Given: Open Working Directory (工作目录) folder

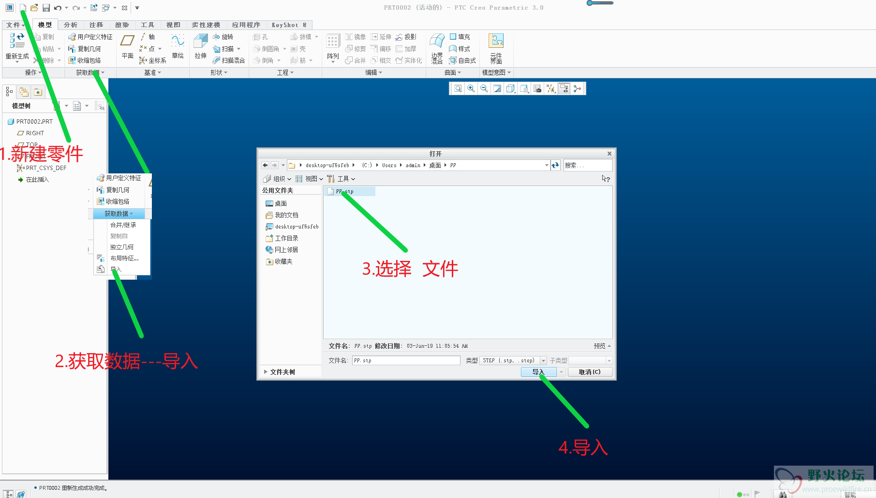Looking at the screenshot, I should [x=282, y=238].
